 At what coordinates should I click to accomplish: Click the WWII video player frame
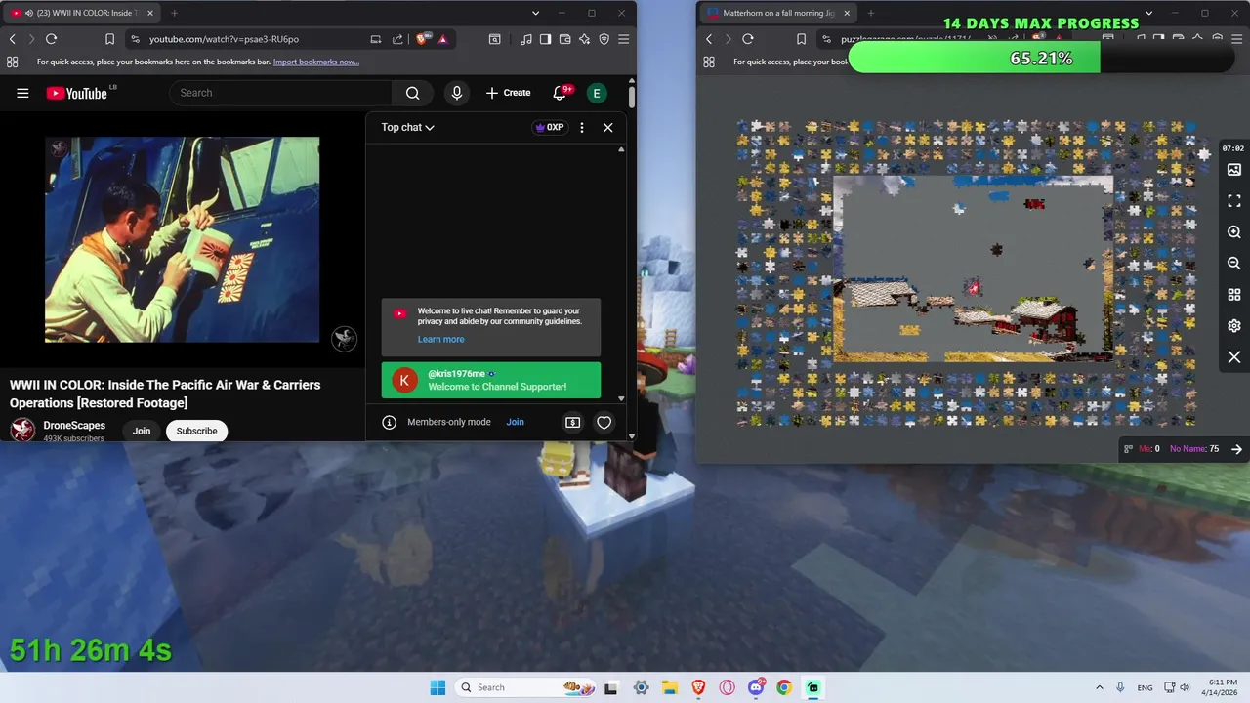(x=182, y=239)
